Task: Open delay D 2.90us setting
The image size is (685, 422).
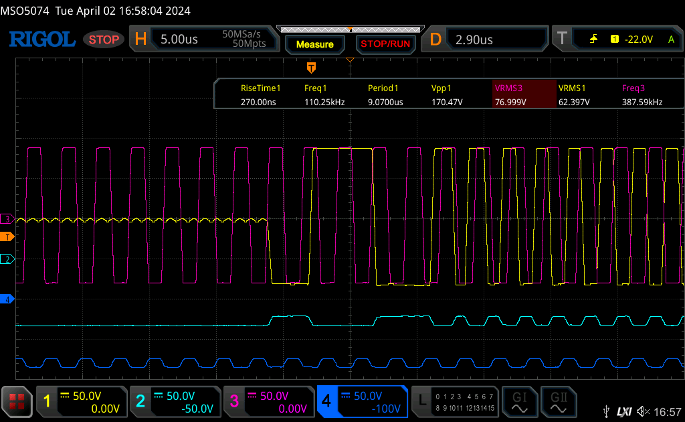Action: 486,40
